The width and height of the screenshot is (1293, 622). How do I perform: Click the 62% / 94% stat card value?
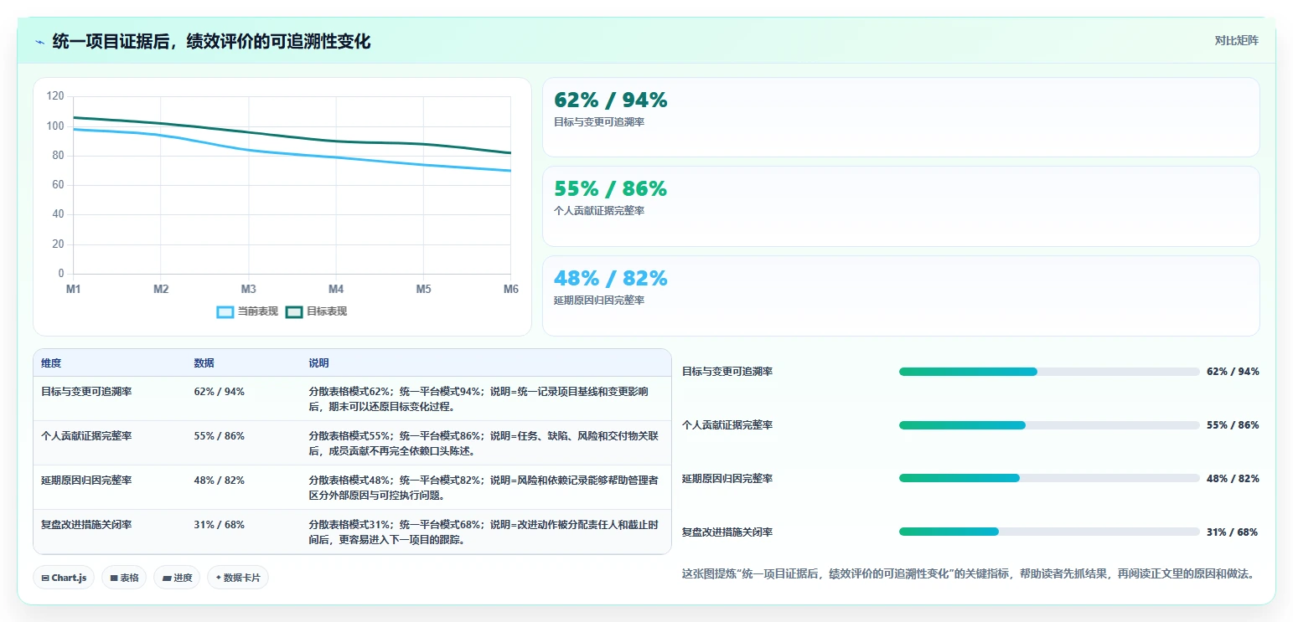(610, 100)
